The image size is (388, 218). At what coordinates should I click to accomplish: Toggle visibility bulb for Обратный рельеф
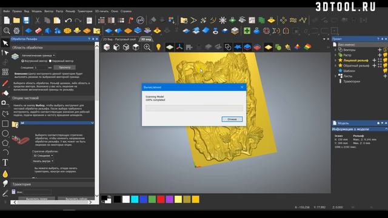pos(386,65)
